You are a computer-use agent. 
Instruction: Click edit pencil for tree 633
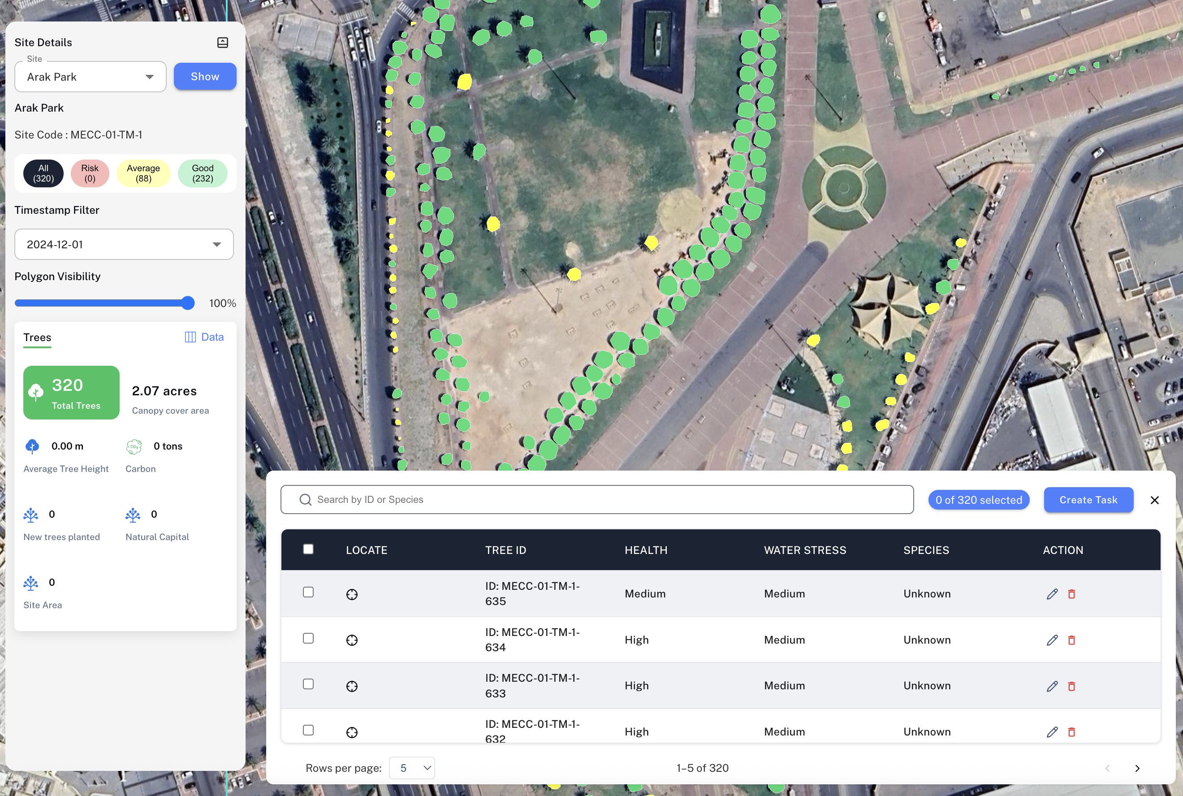pos(1052,686)
